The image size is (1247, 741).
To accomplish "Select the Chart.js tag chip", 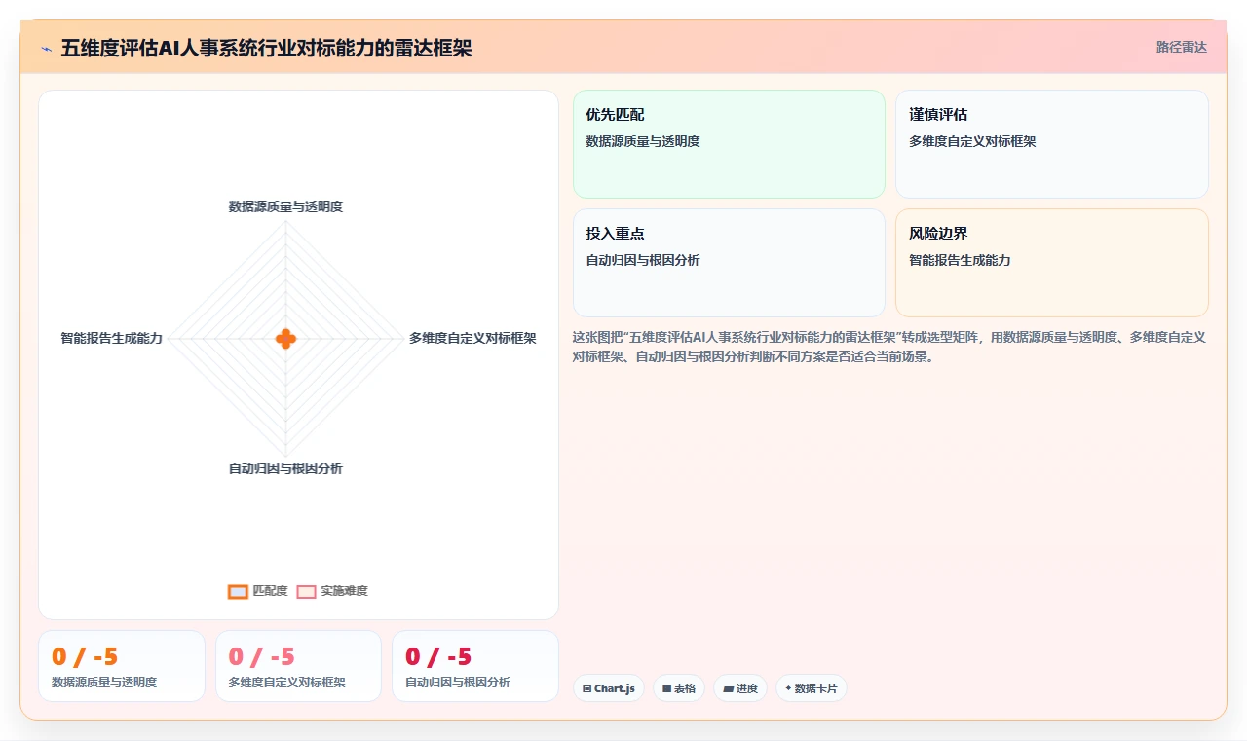I will tap(608, 688).
